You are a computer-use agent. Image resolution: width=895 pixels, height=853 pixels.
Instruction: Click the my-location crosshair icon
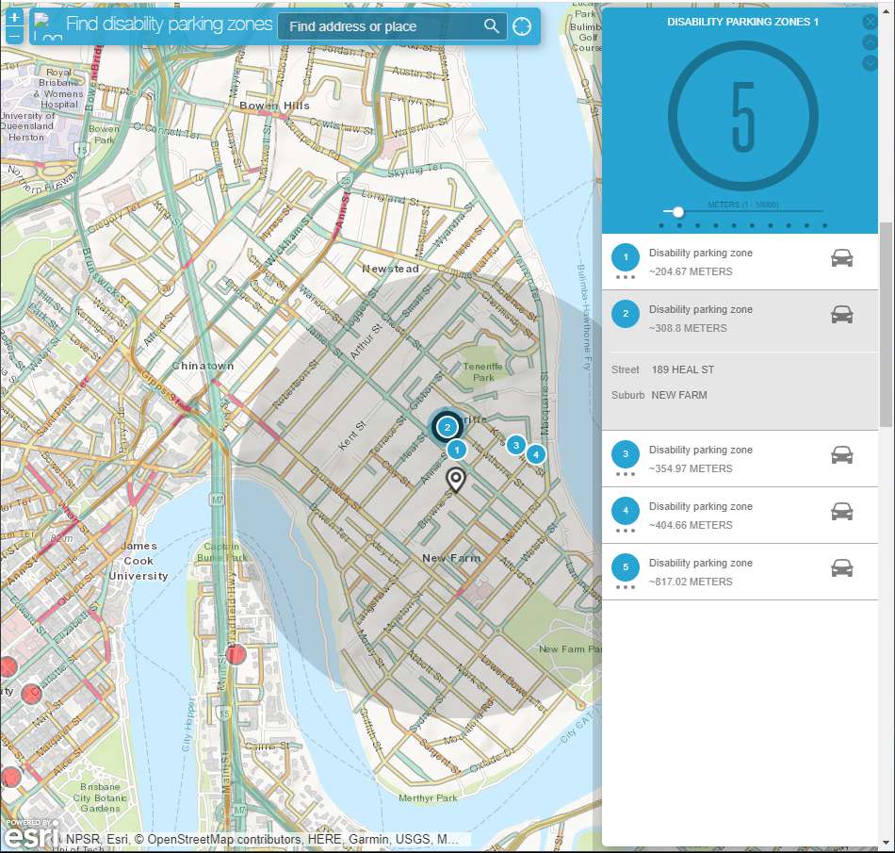[522, 26]
